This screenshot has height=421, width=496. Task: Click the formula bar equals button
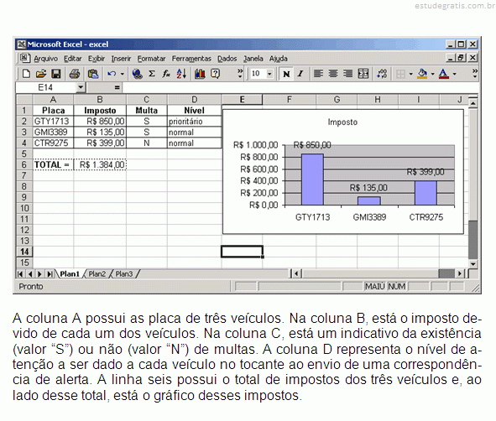[117, 87]
